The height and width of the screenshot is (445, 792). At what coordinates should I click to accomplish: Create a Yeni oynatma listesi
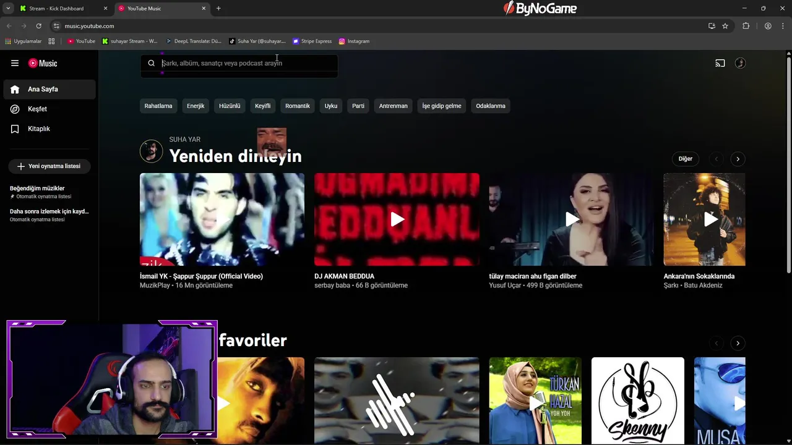tap(49, 166)
